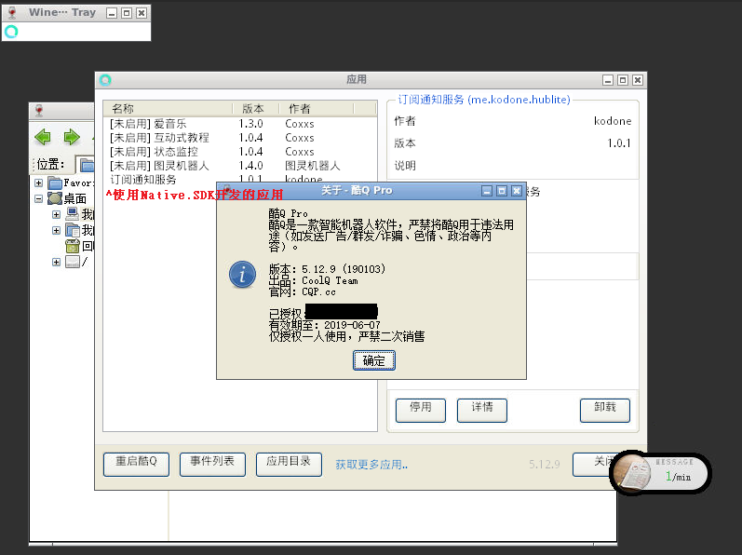
Task: Click the blue info icon in about dialog
Action: click(x=242, y=275)
